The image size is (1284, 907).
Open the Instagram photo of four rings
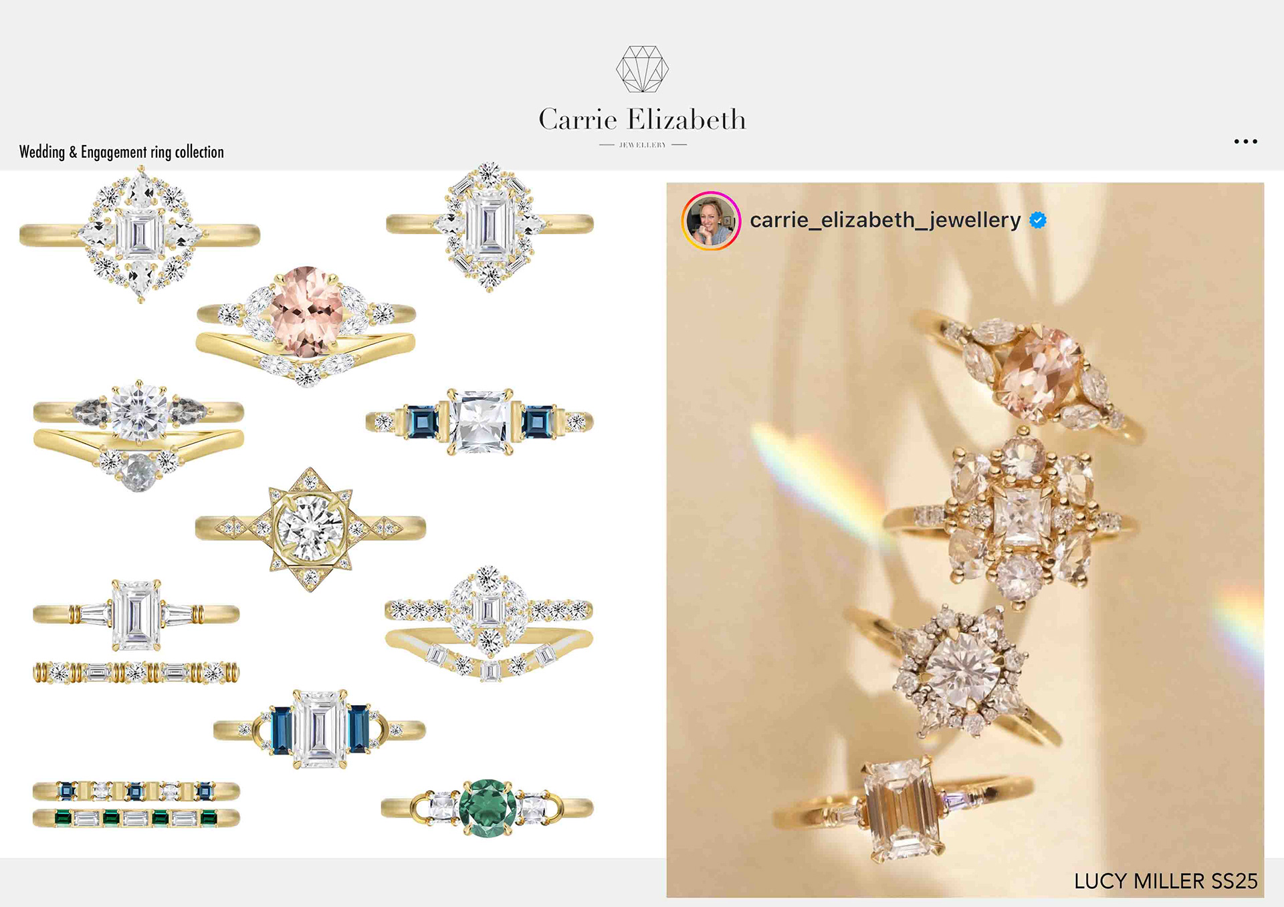(965, 540)
